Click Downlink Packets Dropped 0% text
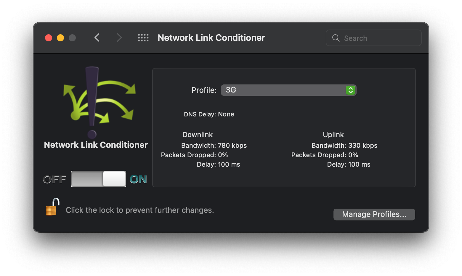Viewport: 462px width, 276px height. click(x=194, y=155)
